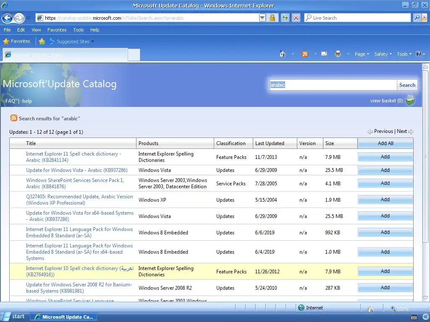The height and width of the screenshot is (322, 430).
Task: Open the recent pages dropdown beside Forward
Action: click(28, 18)
